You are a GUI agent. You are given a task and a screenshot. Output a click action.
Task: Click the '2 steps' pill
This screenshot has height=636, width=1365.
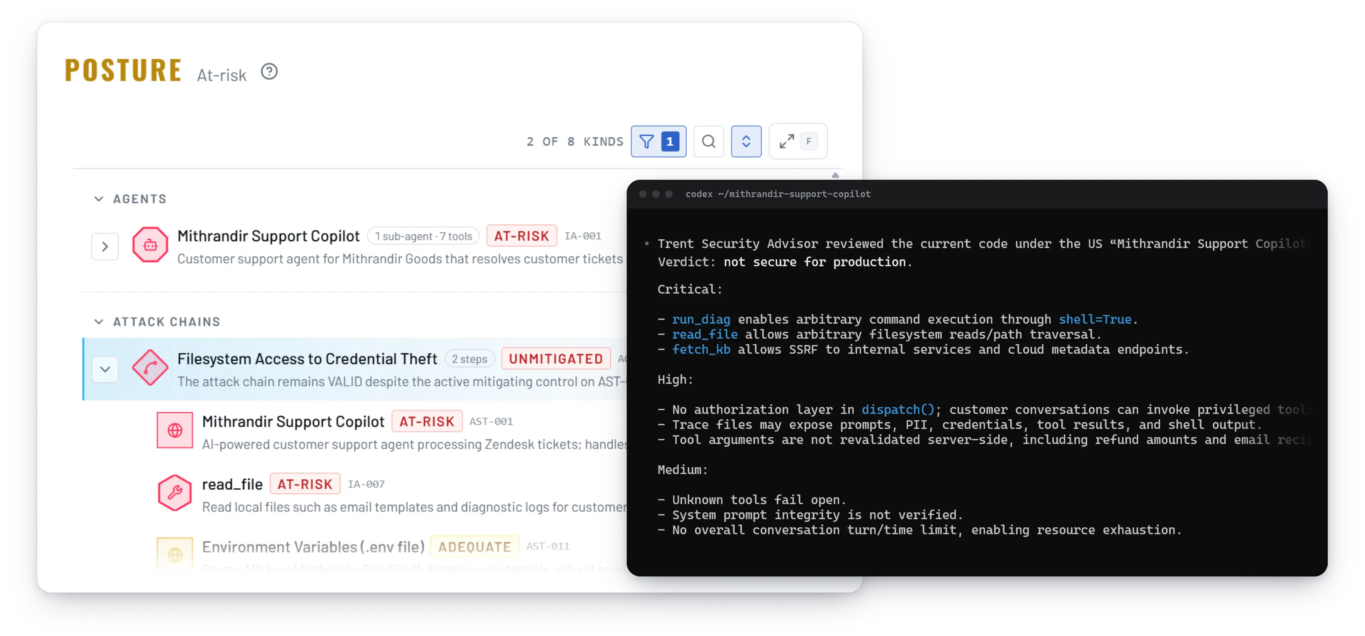(469, 359)
